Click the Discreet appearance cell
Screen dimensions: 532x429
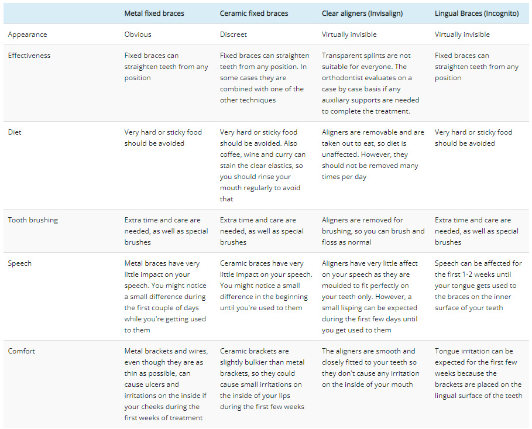click(x=234, y=35)
